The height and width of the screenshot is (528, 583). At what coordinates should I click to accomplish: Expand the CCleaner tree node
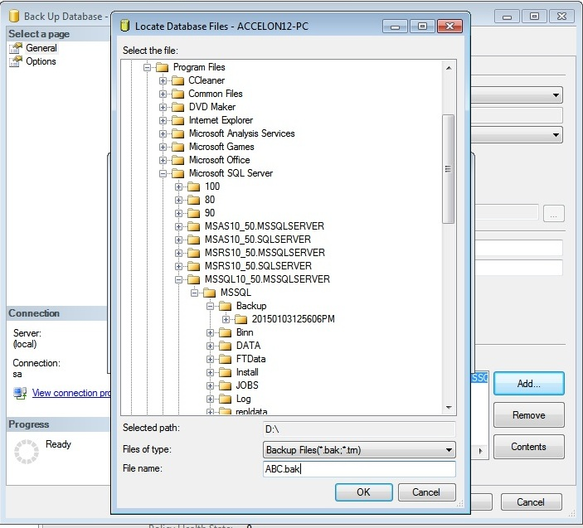[163, 80]
